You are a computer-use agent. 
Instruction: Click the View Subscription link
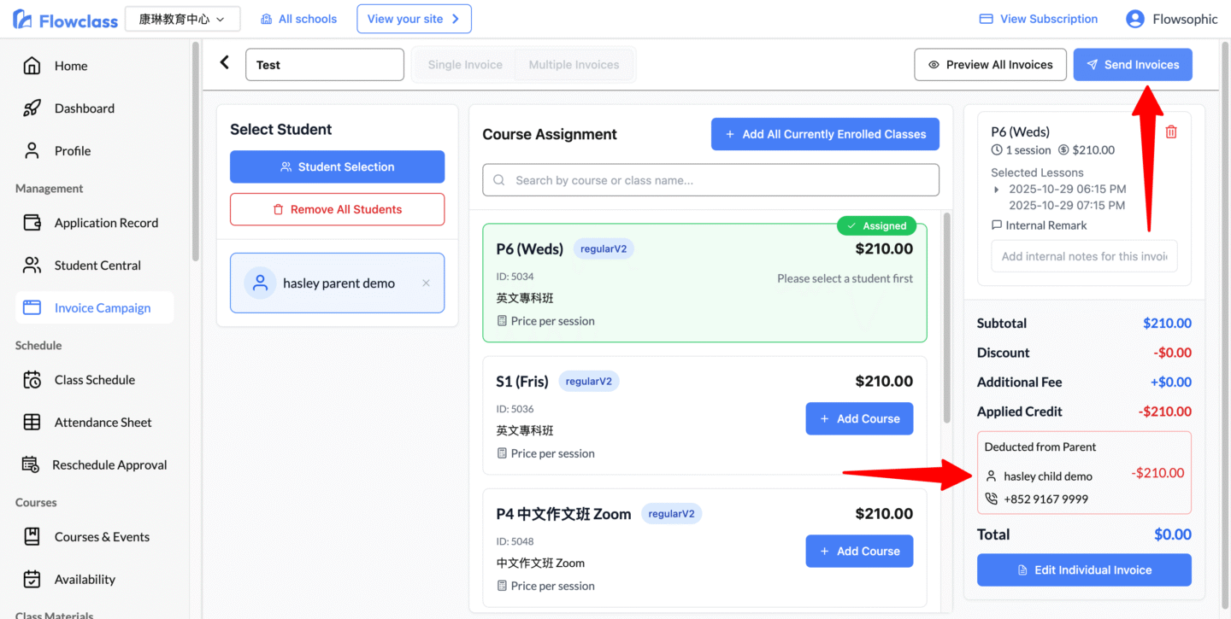(1038, 19)
